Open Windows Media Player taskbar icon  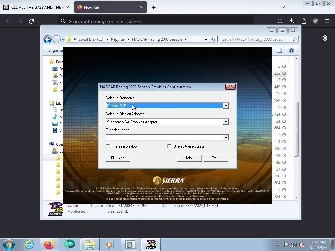110,244
